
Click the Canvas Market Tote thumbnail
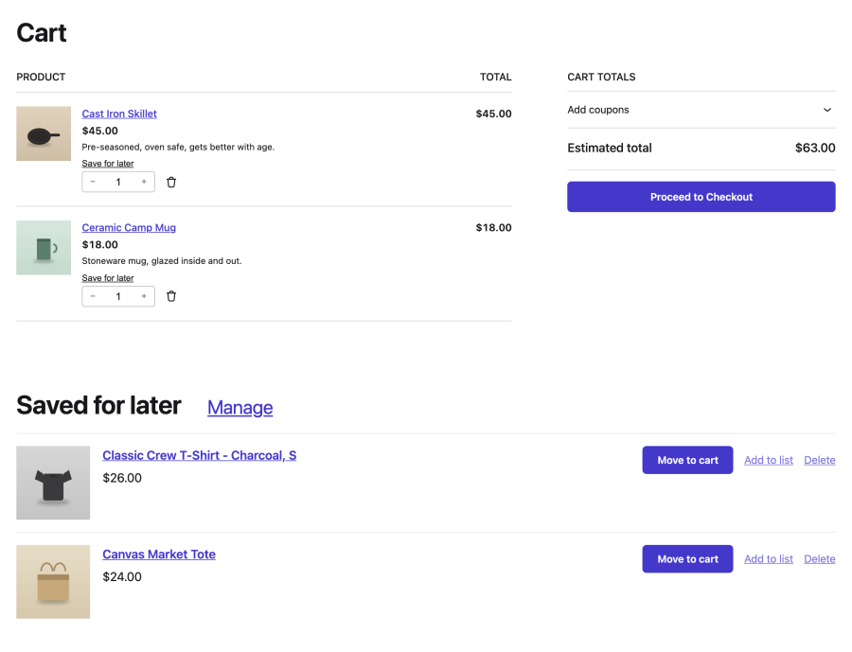53,582
